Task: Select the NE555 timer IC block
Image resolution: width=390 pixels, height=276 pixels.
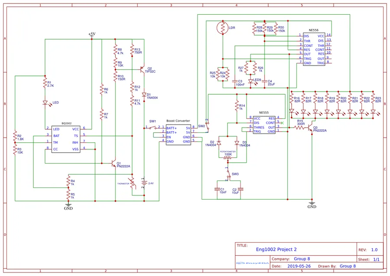Action: 264,125
